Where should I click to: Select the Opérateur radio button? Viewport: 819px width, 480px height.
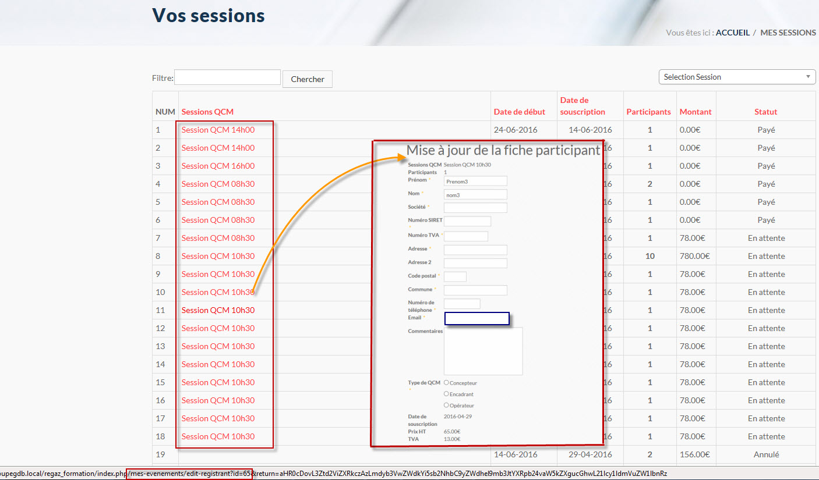(446, 405)
